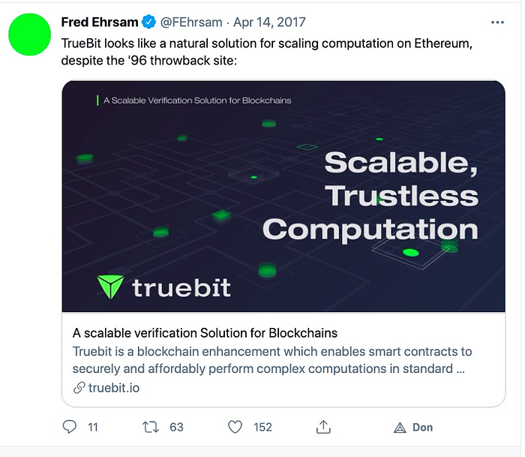Open the three-dot more options menu
Image resolution: width=525 pixels, height=457 pixels.
tap(497, 23)
